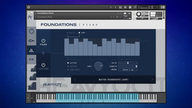This screenshot has height=108, width=192.
Task: Click the Tune knob
Action: click(x=139, y=14)
